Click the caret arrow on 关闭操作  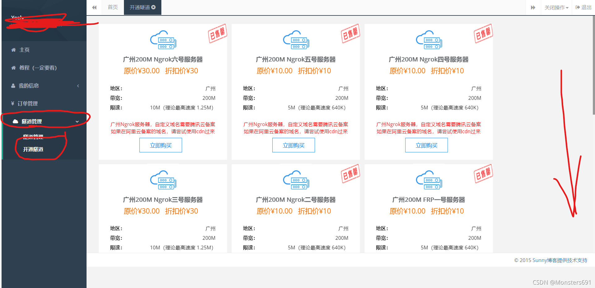tap(567, 8)
